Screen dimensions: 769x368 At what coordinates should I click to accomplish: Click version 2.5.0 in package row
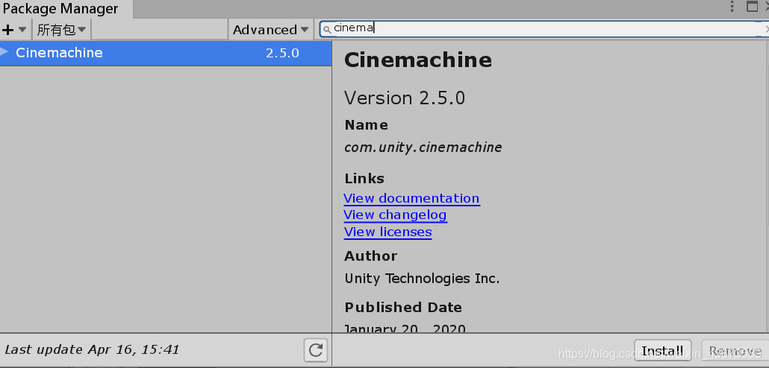282,53
